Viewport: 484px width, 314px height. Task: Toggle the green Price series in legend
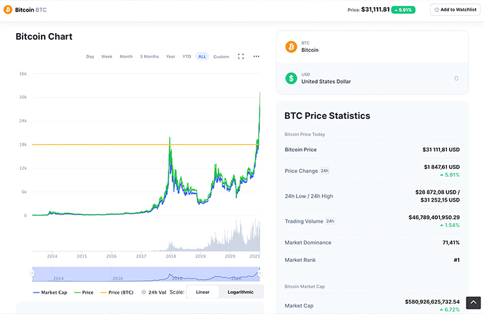coord(84,293)
